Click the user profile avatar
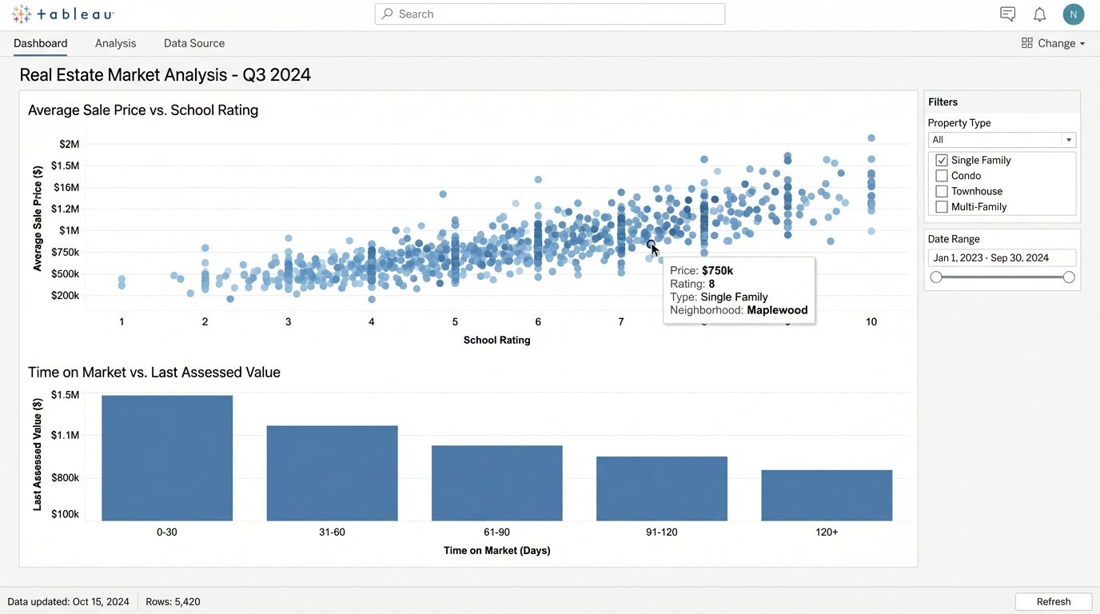The height and width of the screenshot is (614, 1100). (x=1073, y=14)
